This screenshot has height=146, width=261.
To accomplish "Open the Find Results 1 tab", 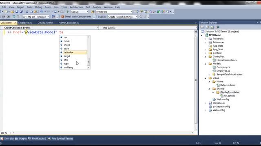I will [37, 139].
